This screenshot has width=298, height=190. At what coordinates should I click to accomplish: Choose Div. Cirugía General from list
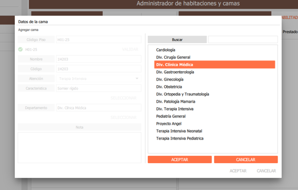pos(173,57)
